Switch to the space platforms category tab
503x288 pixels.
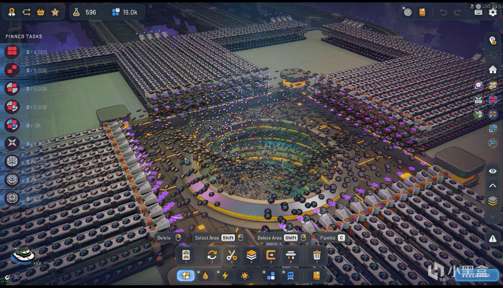tap(271, 276)
